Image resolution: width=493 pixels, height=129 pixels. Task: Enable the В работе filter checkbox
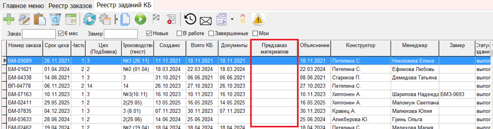pyautogui.click(x=180, y=33)
